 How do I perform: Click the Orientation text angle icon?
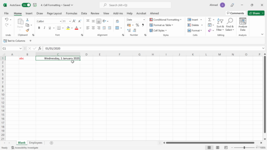tap(104, 21)
